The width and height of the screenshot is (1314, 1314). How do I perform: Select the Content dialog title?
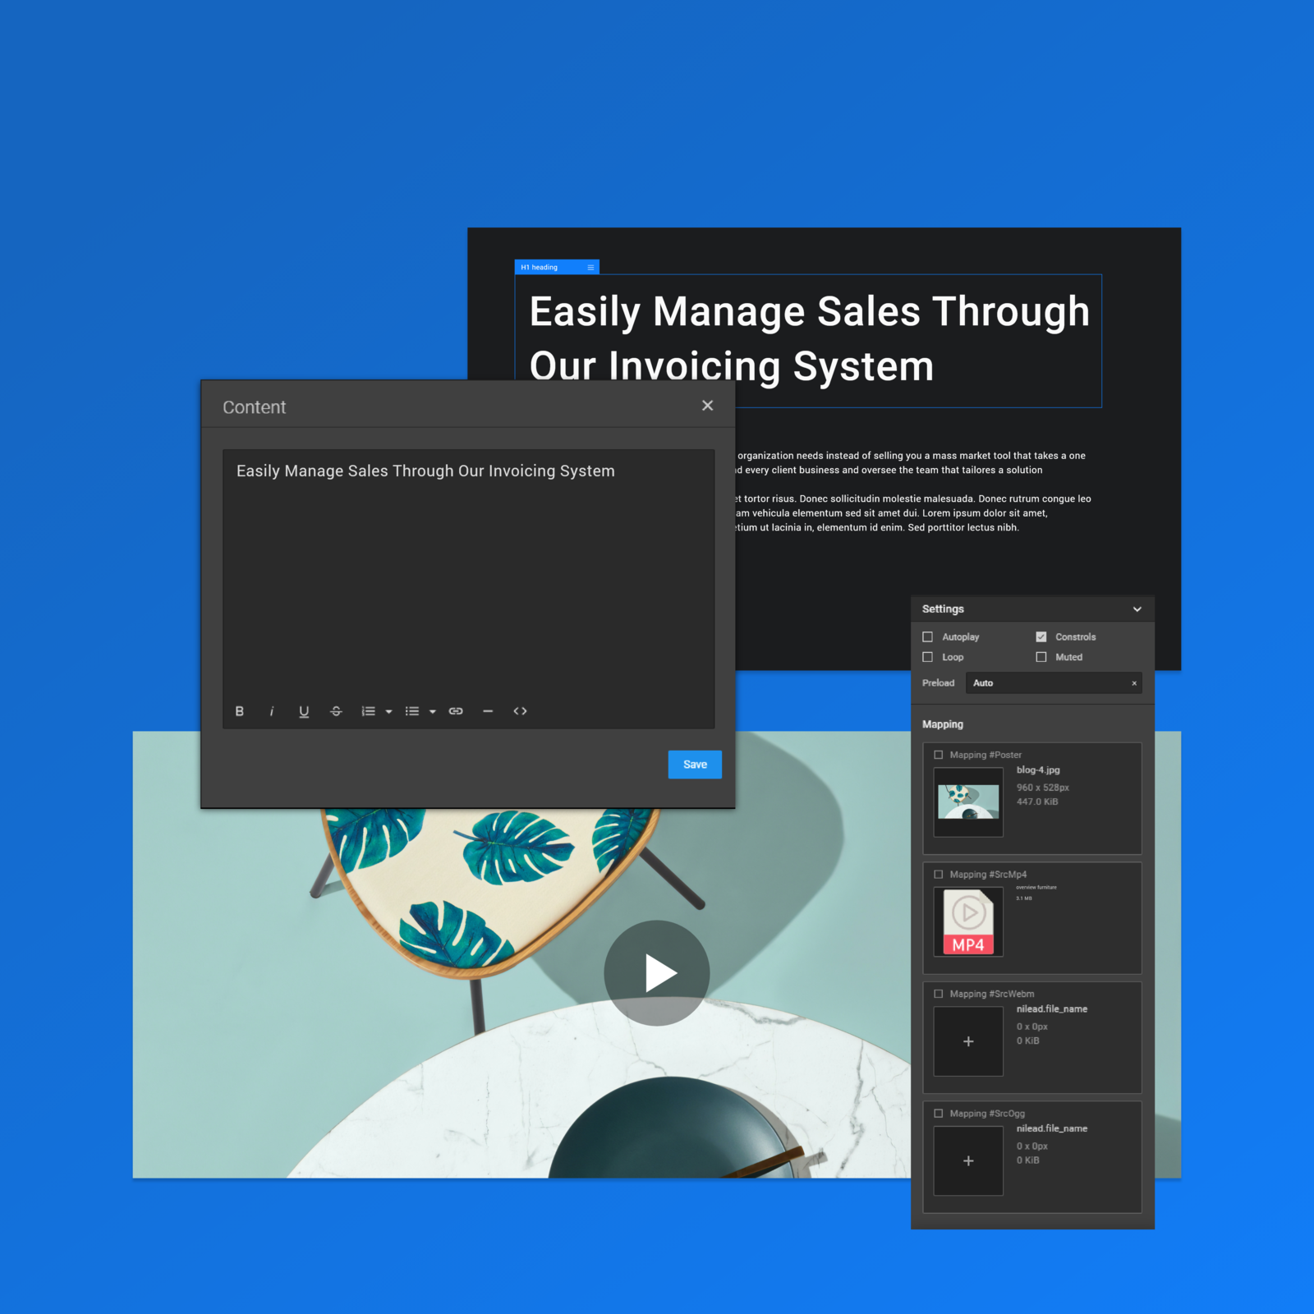255,407
